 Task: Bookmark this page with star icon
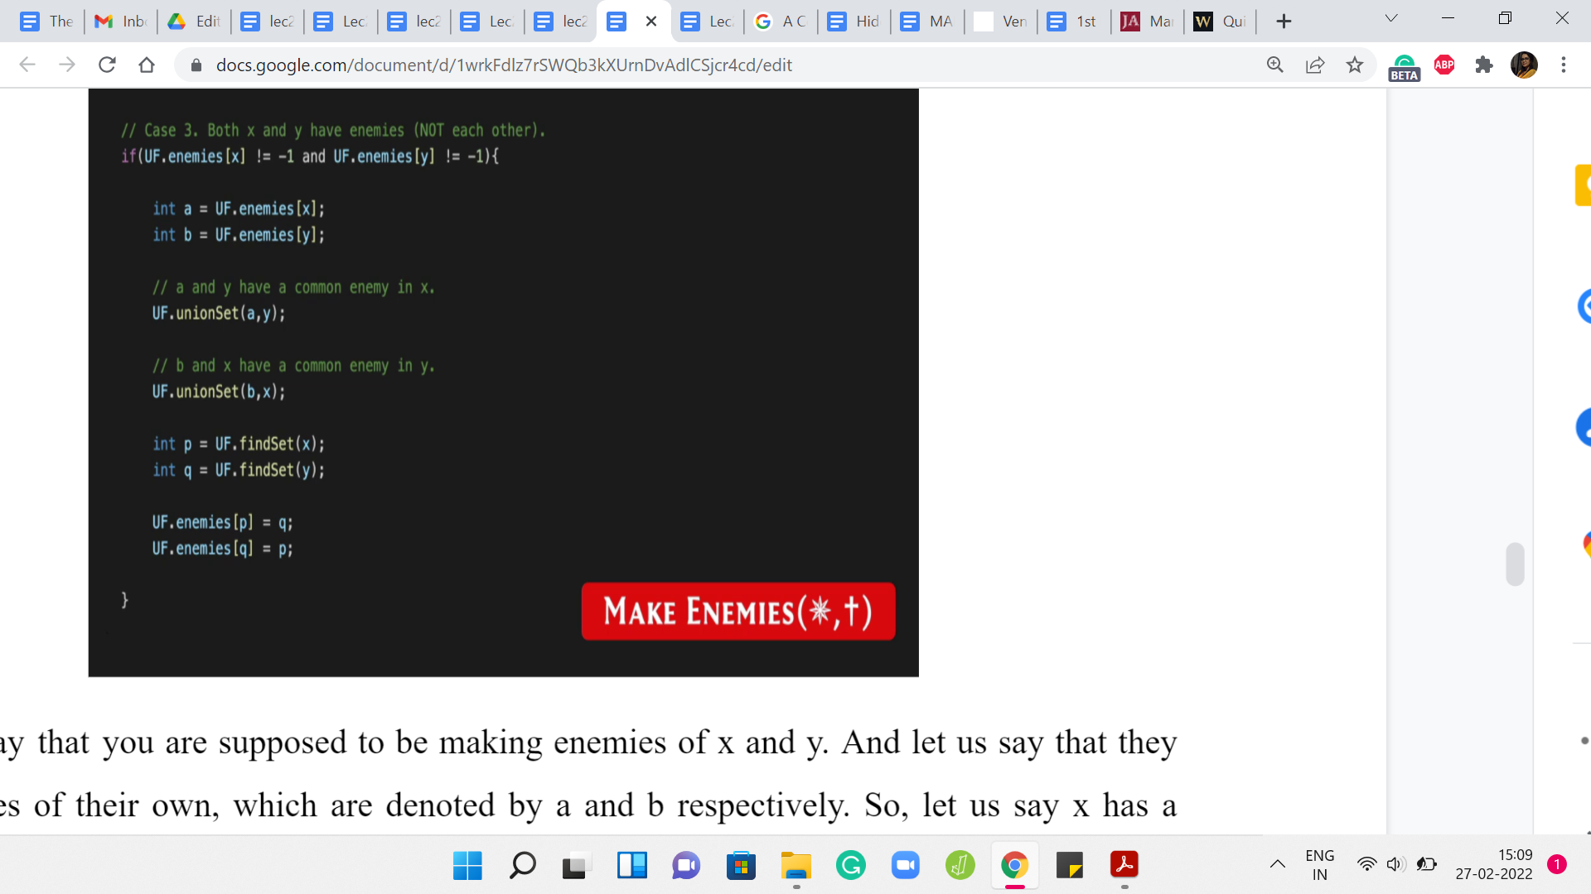[x=1355, y=65]
